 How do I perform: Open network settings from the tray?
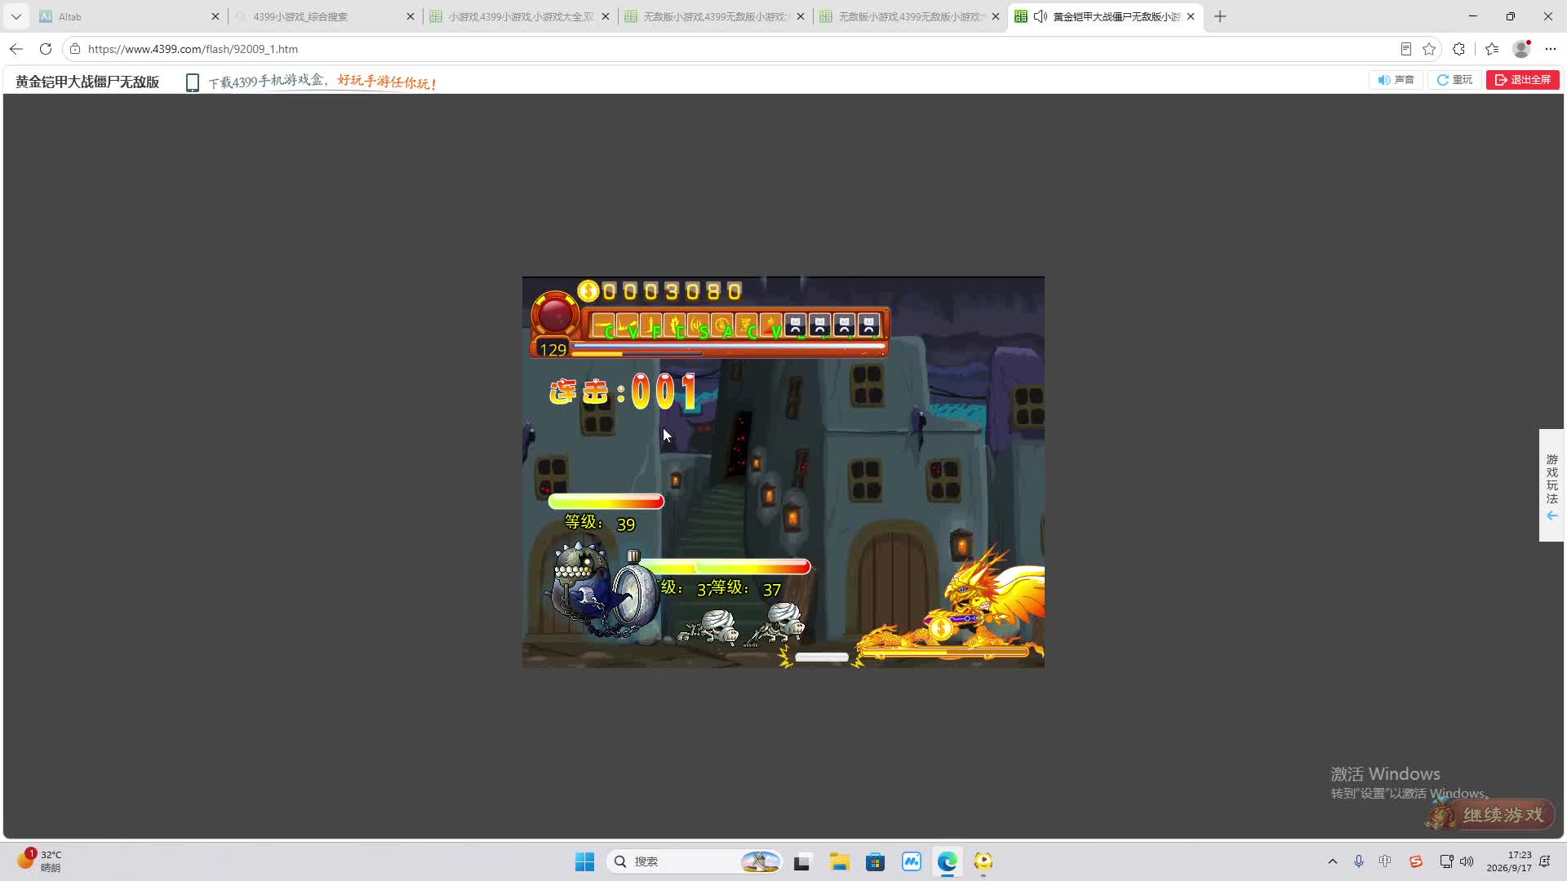pos(1445,861)
